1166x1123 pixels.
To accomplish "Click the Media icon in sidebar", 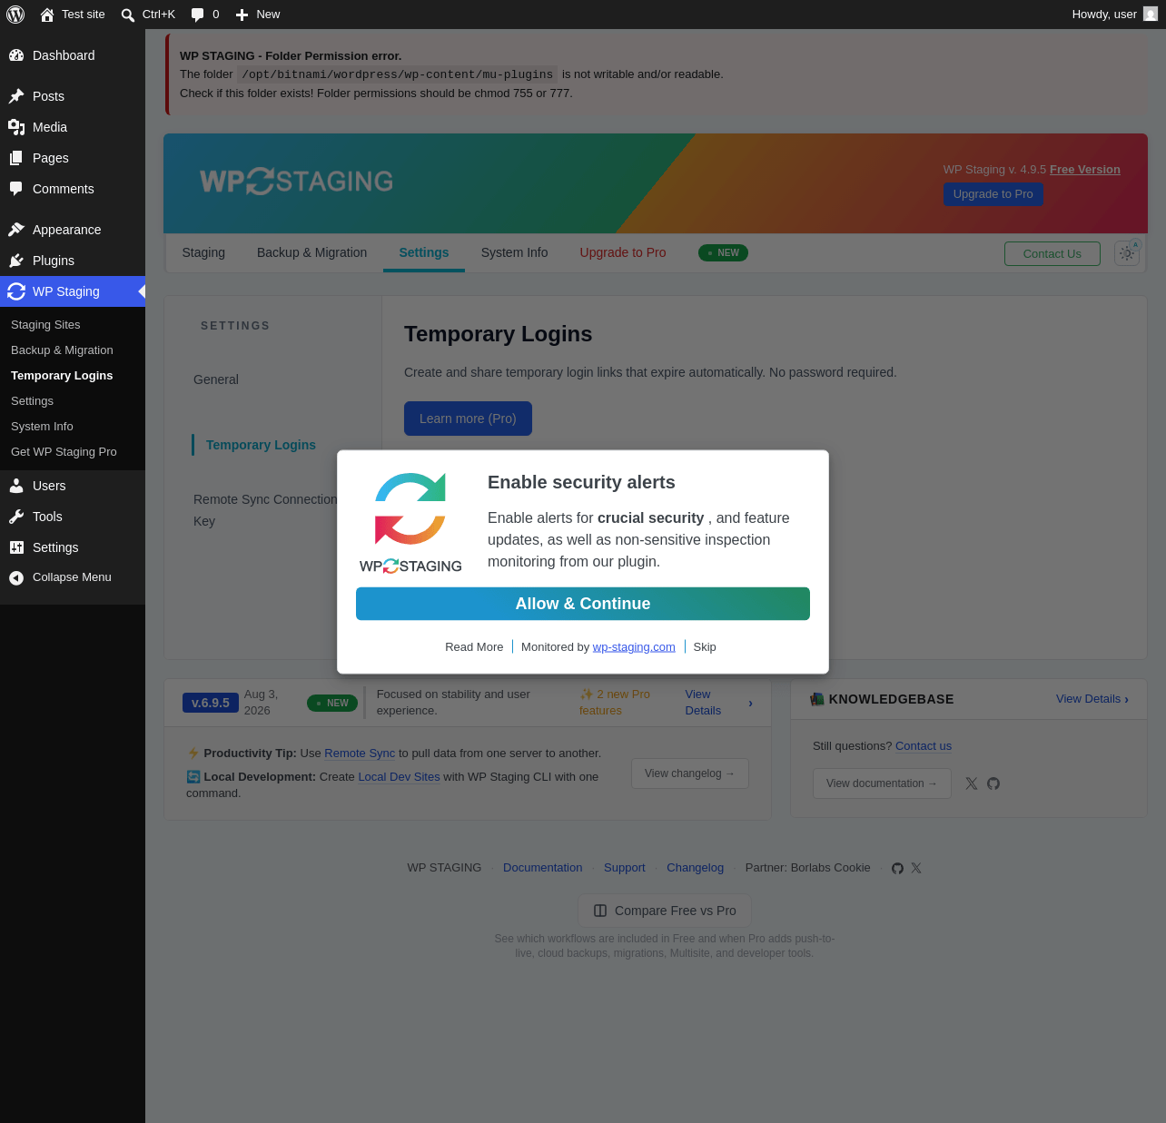I will pos(16,127).
